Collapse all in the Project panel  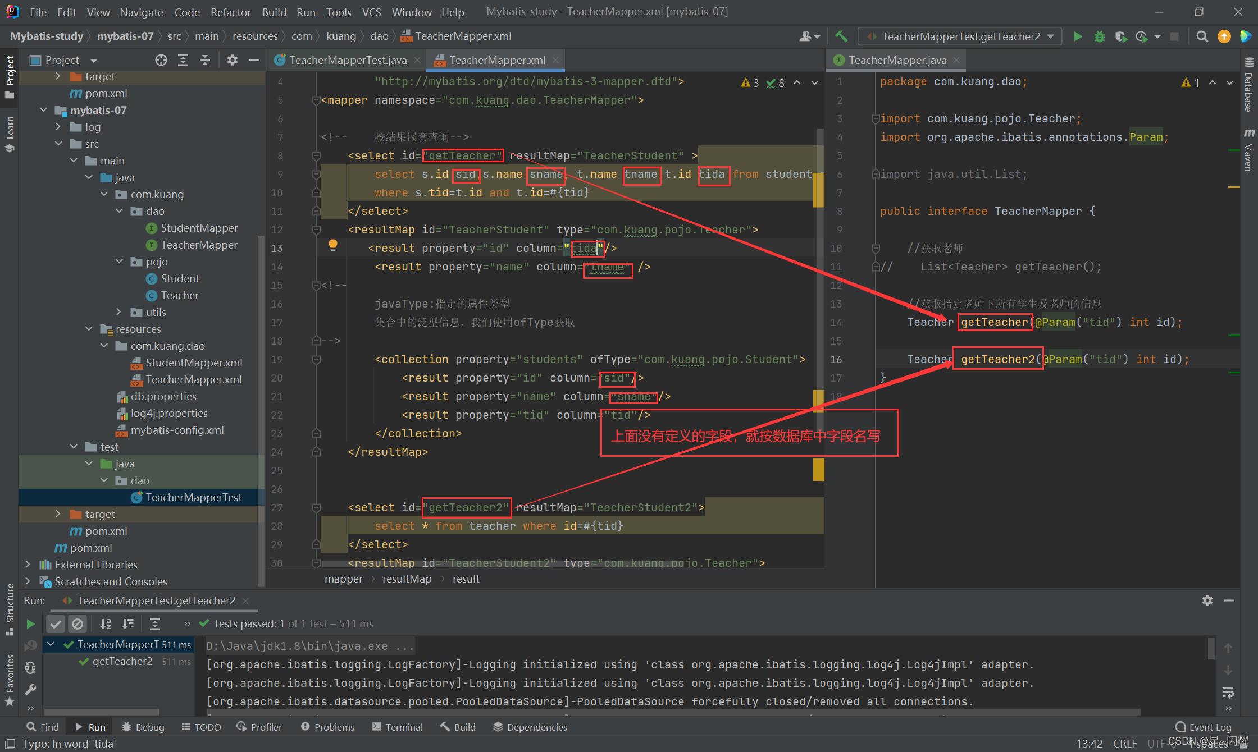pos(205,60)
